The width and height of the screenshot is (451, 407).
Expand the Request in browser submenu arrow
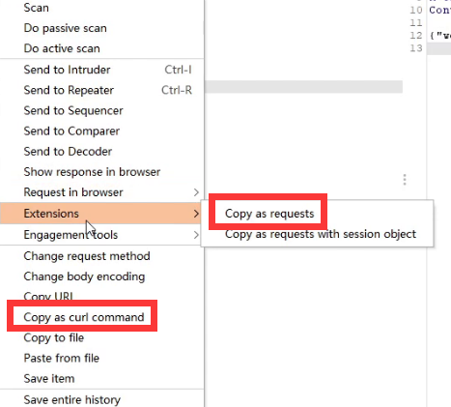[196, 192]
